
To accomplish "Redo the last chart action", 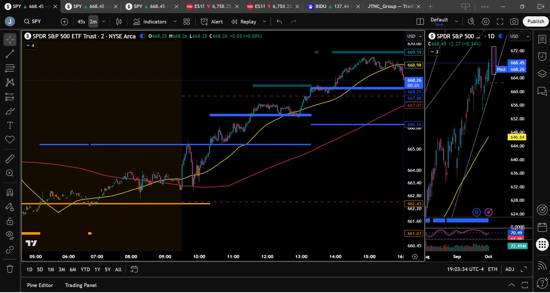I will point(293,22).
